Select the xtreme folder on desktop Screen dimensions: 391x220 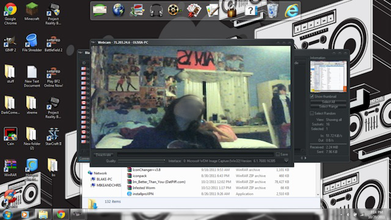pos(32,105)
